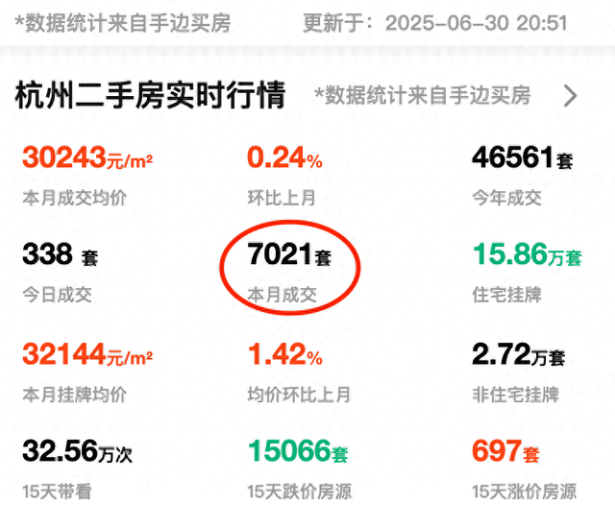Select the 32144元/m² listing price value
This screenshot has height=527, width=615.
coord(87,354)
